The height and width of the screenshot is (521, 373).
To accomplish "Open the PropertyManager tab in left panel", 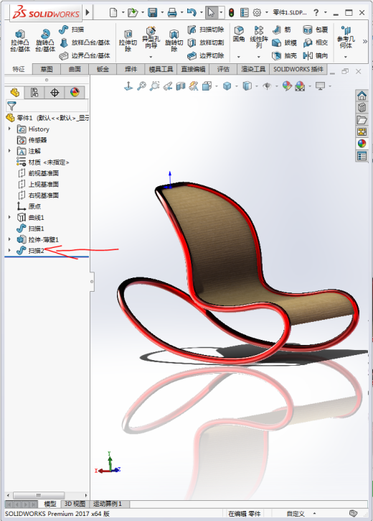I will click(x=34, y=92).
